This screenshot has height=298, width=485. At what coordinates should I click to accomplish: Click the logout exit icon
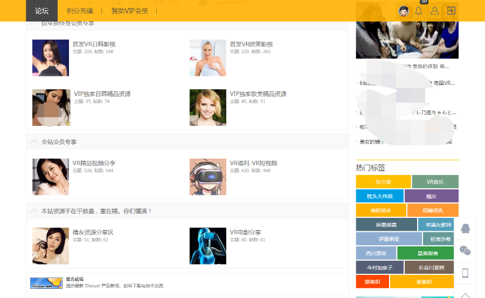pyautogui.click(x=451, y=11)
